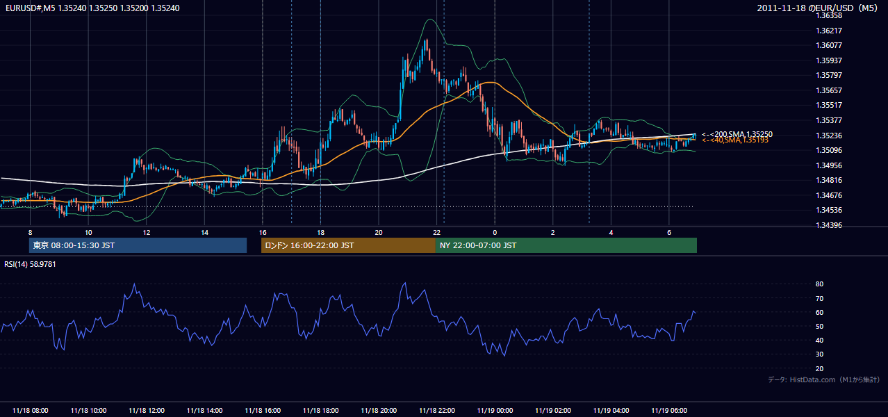Click price level 1.35096 on the axis
The image size is (888, 417).
click(x=829, y=150)
